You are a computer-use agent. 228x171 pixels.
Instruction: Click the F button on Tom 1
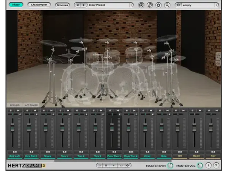point(70,114)
